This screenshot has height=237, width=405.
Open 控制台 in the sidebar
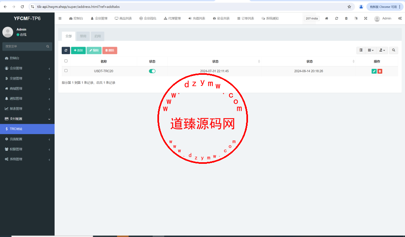pos(27,58)
